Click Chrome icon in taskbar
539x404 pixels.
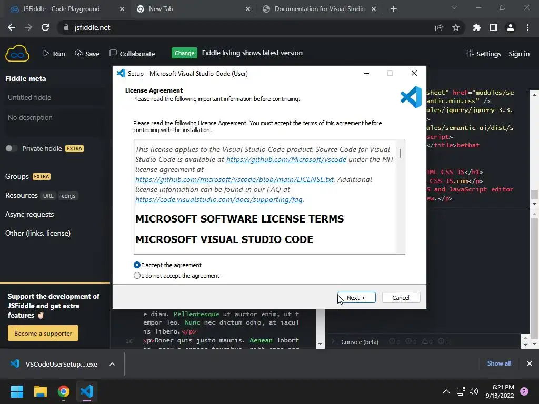64,391
